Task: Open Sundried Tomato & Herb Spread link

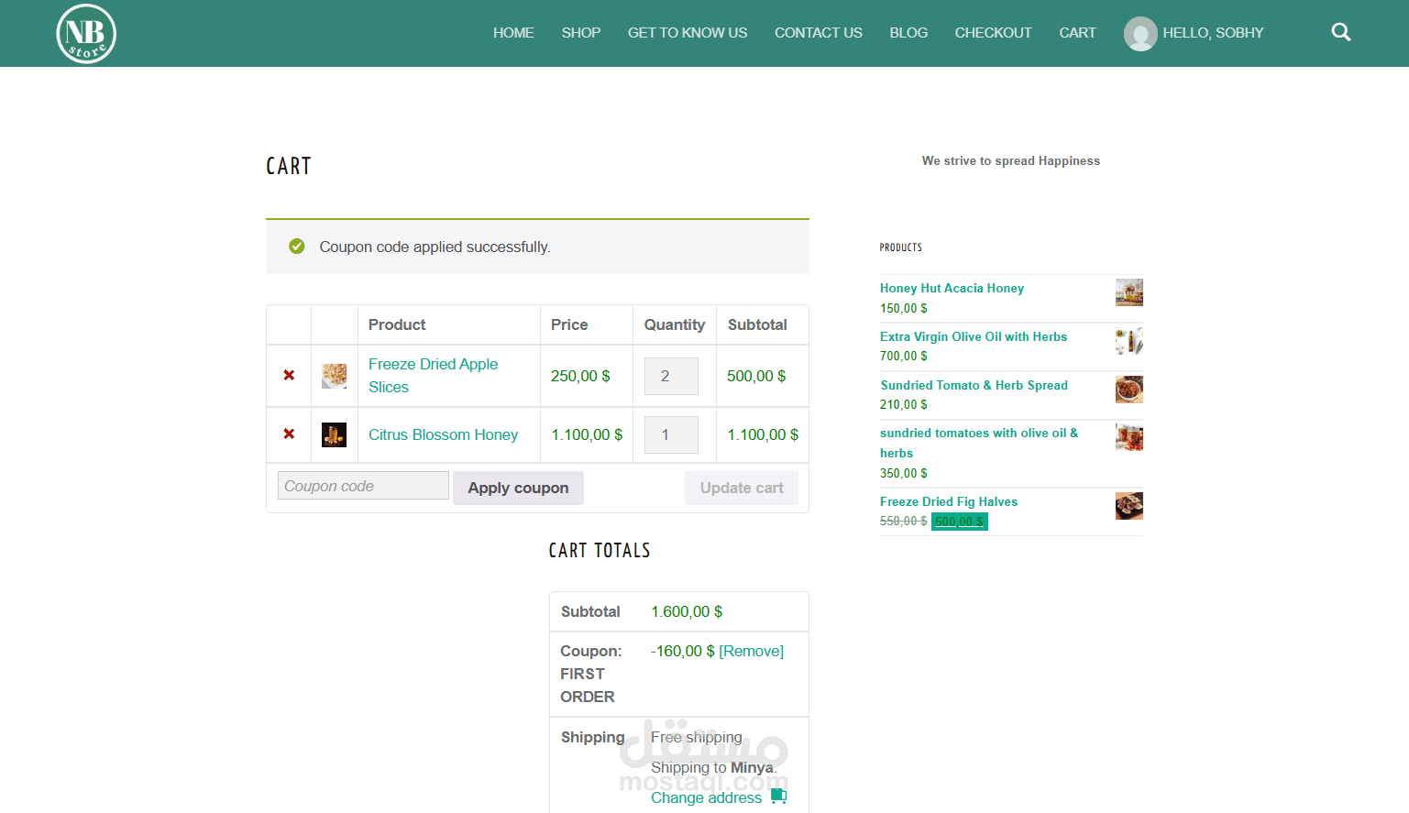Action: (974, 385)
